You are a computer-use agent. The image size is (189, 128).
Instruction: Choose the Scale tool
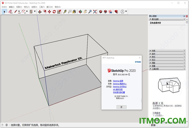[59, 12]
